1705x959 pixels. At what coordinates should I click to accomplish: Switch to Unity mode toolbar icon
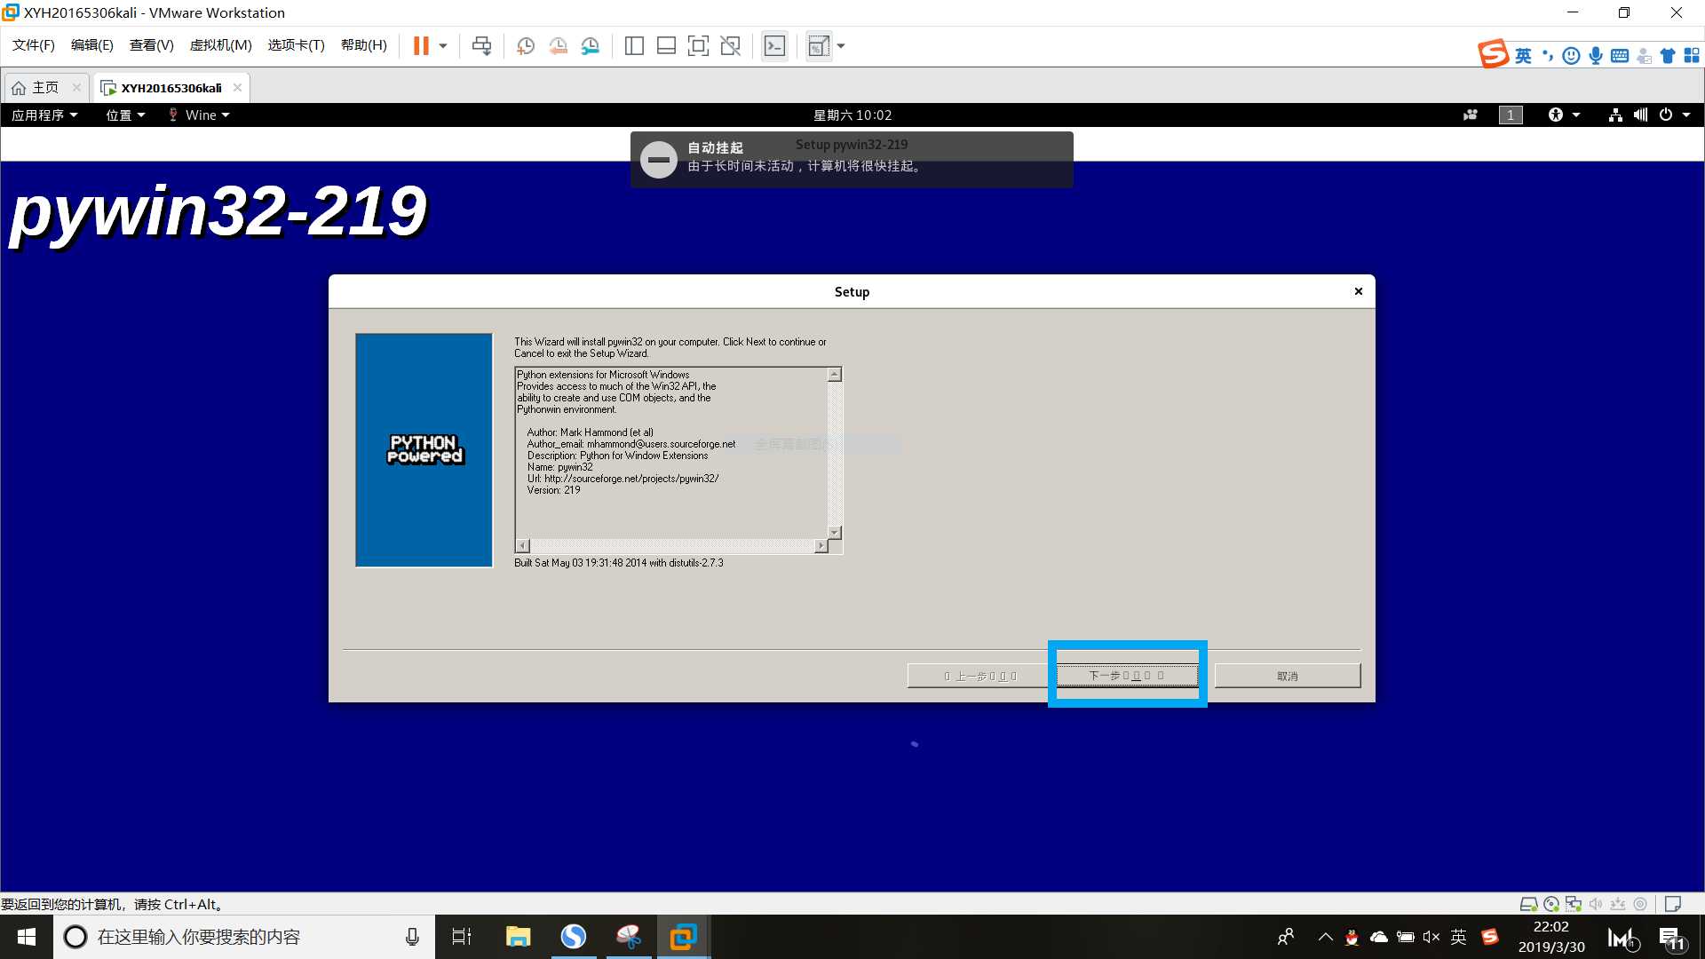click(x=731, y=46)
